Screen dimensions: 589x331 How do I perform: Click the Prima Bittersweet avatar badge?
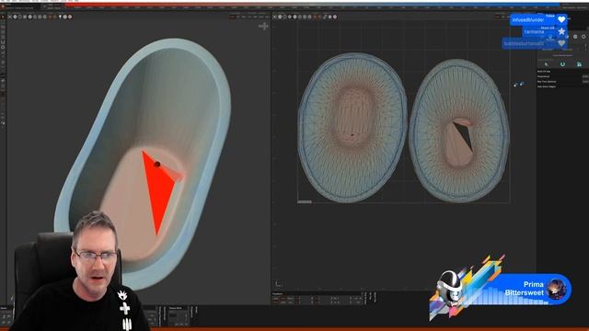(556, 289)
